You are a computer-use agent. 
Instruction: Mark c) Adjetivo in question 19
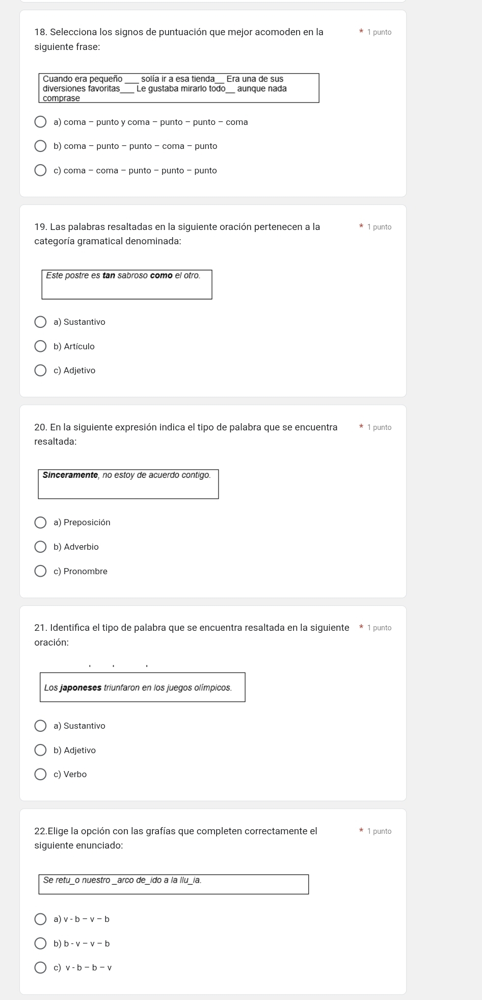coord(40,370)
